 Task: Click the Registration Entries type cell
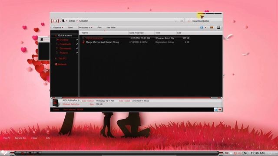(x=165, y=42)
